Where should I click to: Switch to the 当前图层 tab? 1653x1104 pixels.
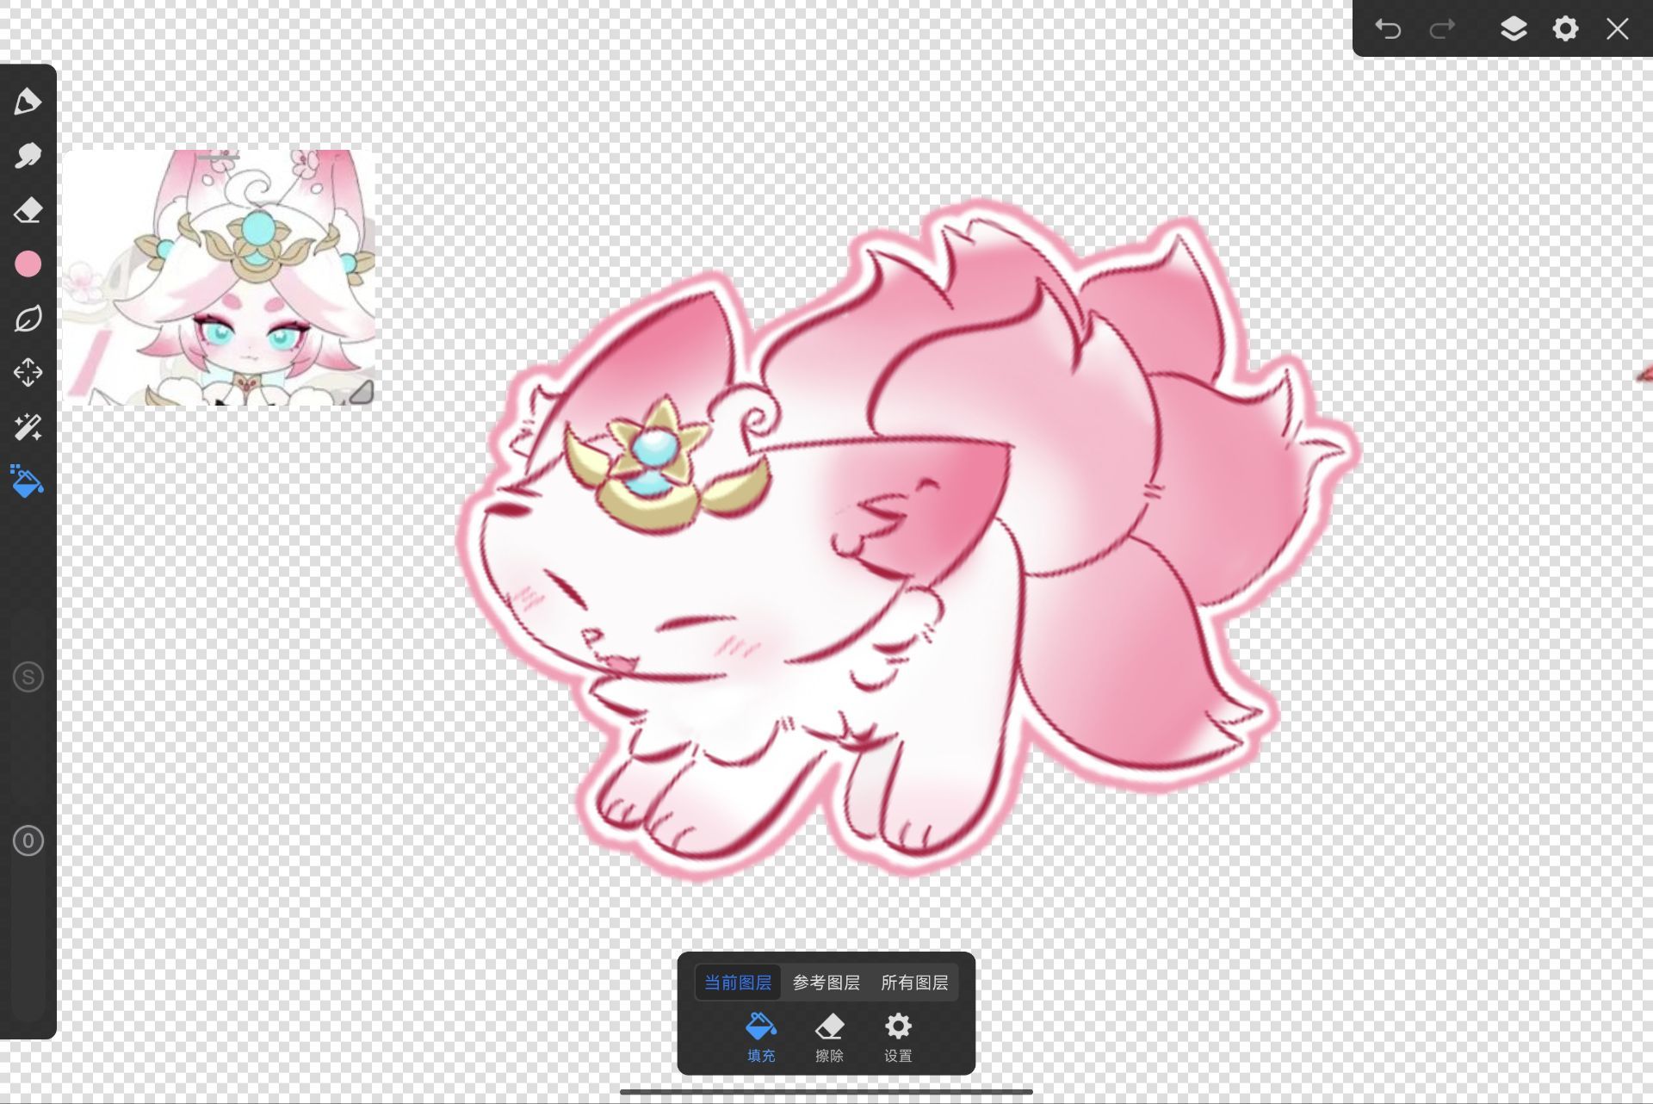[738, 983]
